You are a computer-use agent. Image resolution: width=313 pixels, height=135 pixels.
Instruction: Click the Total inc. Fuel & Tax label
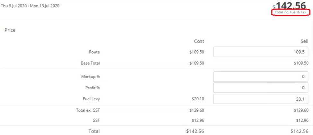pyautogui.click(x=290, y=13)
